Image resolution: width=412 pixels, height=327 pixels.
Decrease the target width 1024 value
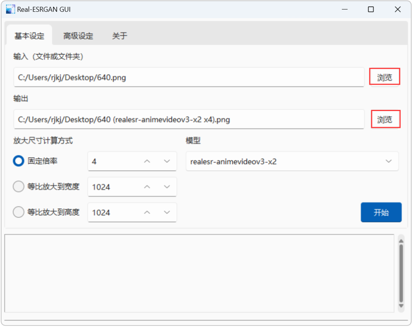point(167,187)
